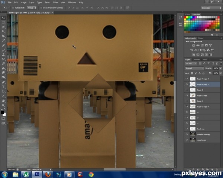This screenshot has height=178, width=223.
Task: Select the Magic Wand tool
Action: tap(3, 32)
